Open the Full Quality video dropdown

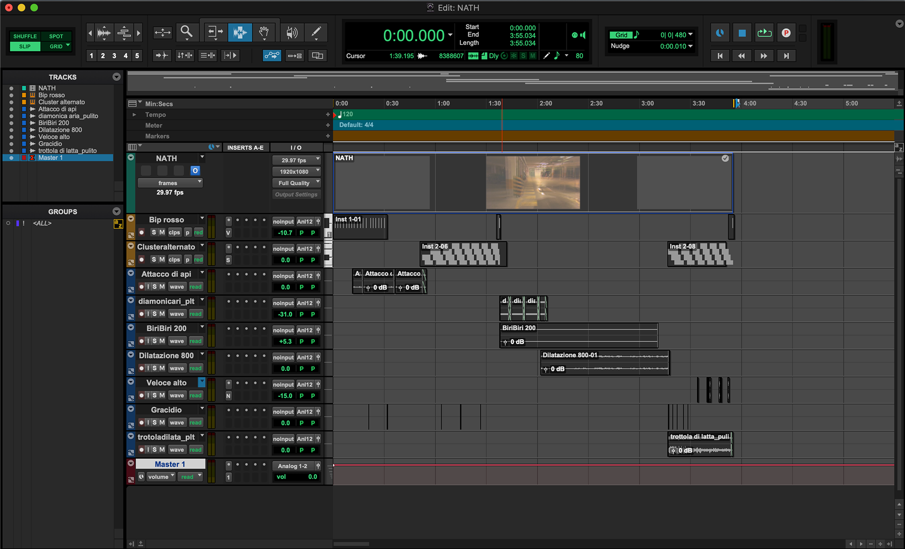[x=296, y=183]
